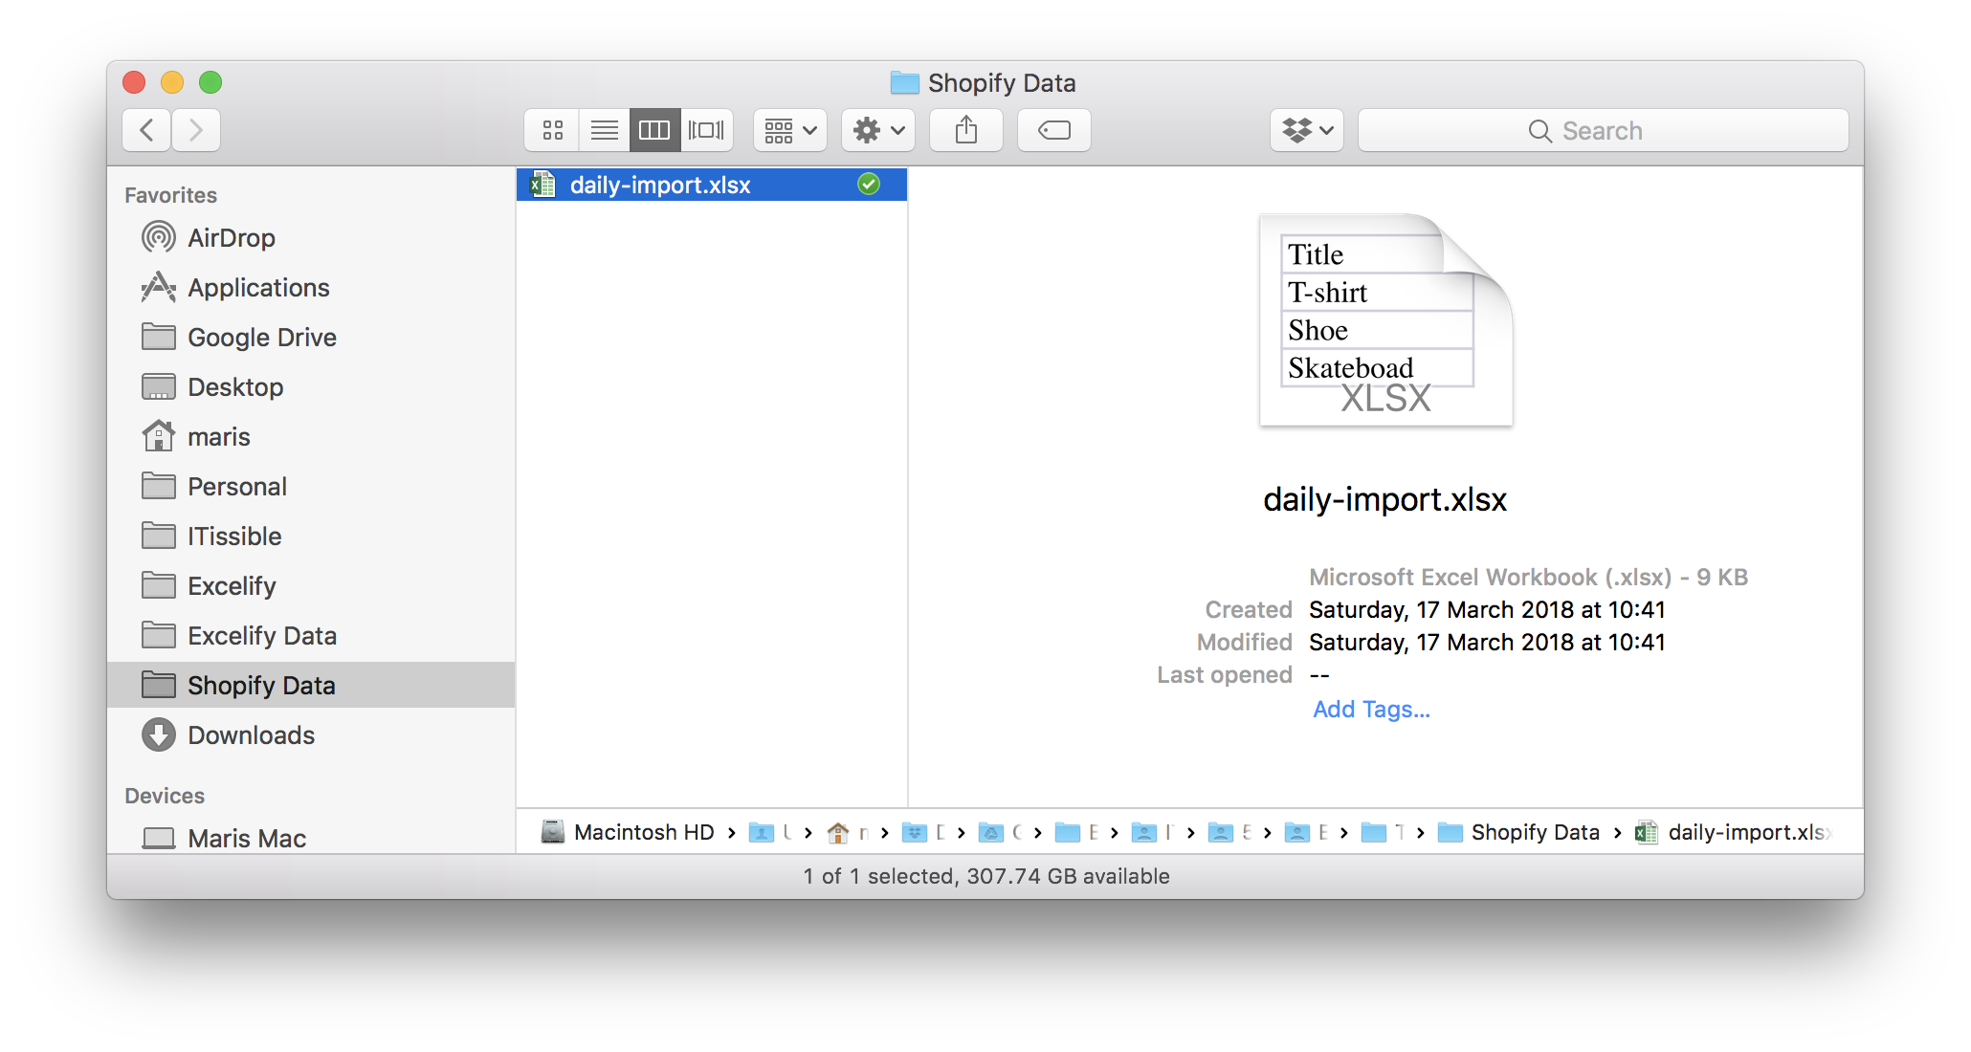Switch to list view mode

(x=604, y=130)
